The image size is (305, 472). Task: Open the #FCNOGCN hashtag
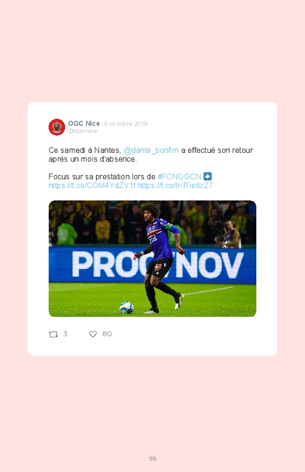pos(179,176)
